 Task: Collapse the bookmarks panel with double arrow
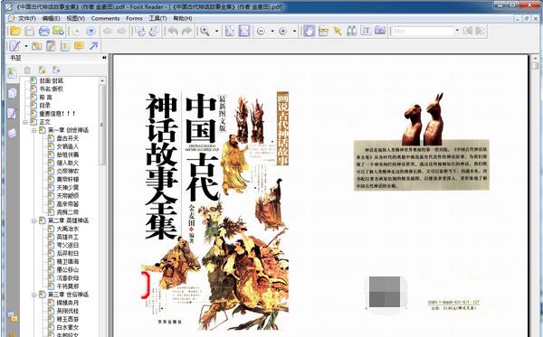pyautogui.click(x=104, y=58)
